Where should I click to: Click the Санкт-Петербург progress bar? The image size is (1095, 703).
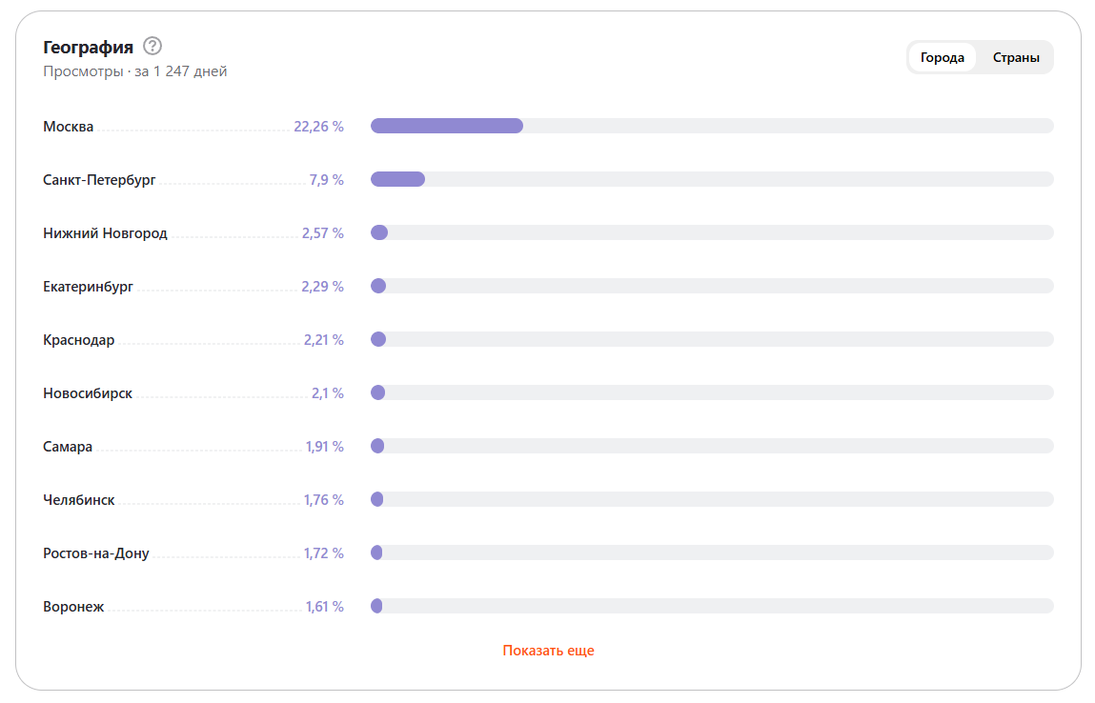(711, 179)
